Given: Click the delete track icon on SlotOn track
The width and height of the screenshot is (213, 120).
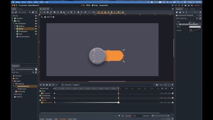Looking at the screenshot, I should tap(173, 102).
